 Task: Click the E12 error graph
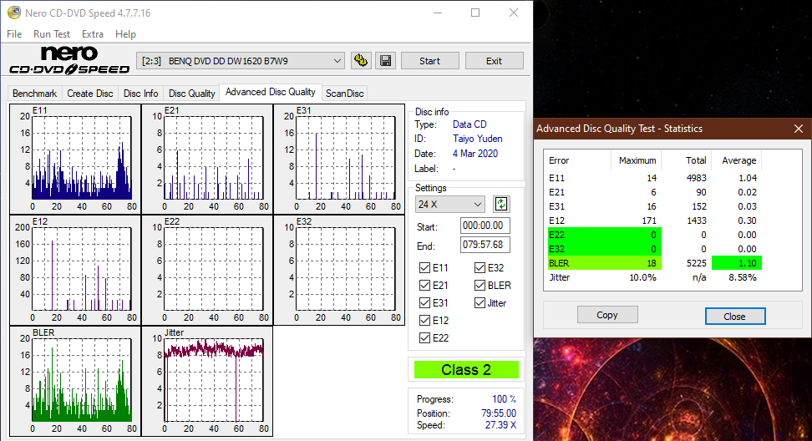tap(75, 270)
